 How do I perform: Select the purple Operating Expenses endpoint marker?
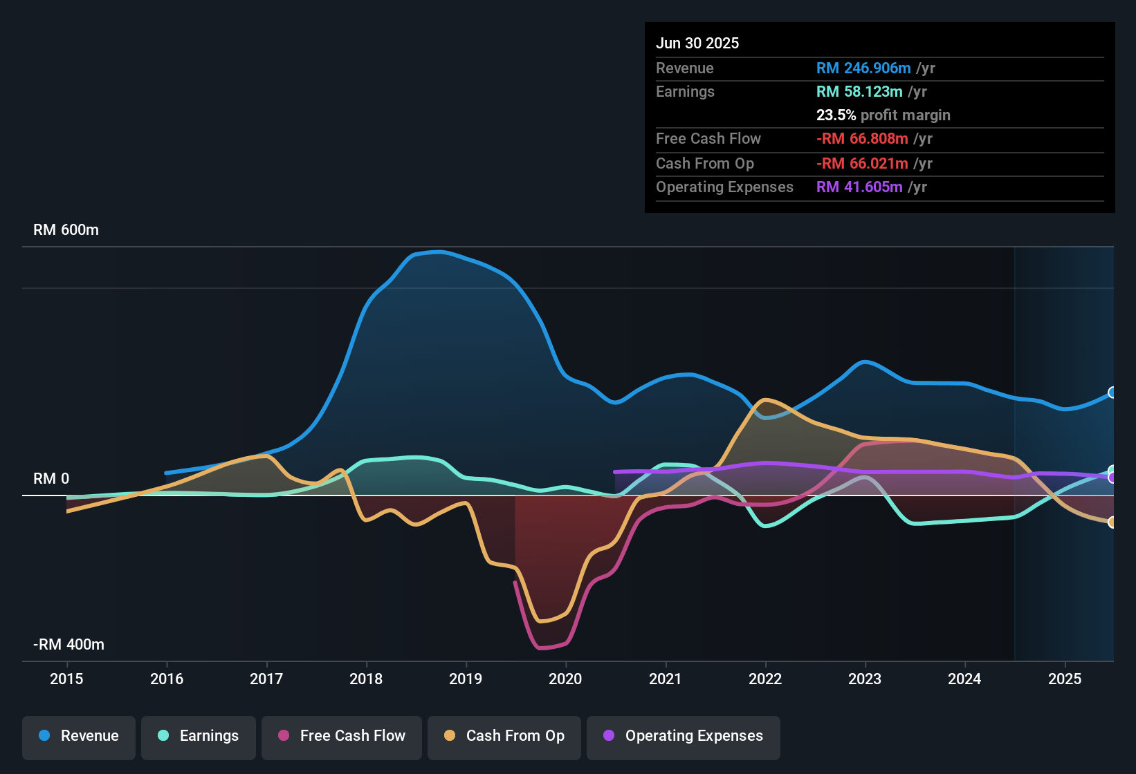tap(1112, 478)
